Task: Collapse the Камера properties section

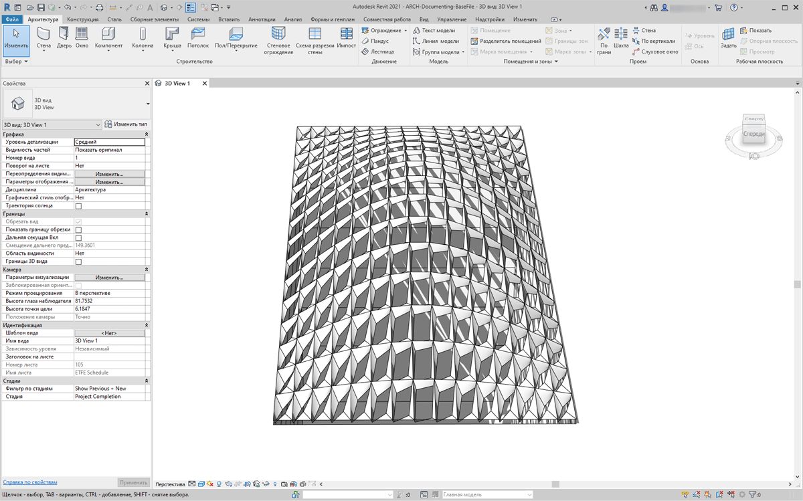Action: click(x=147, y=270)
